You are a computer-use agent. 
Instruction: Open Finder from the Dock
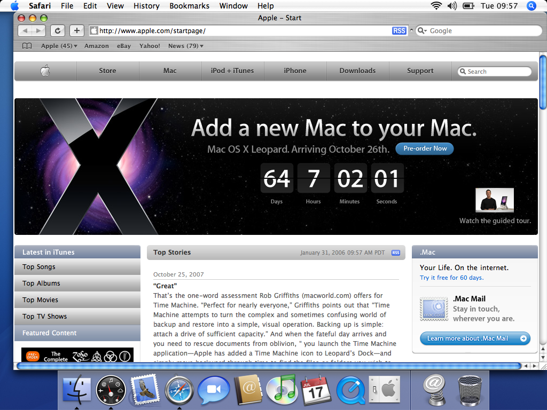(77, 389)
